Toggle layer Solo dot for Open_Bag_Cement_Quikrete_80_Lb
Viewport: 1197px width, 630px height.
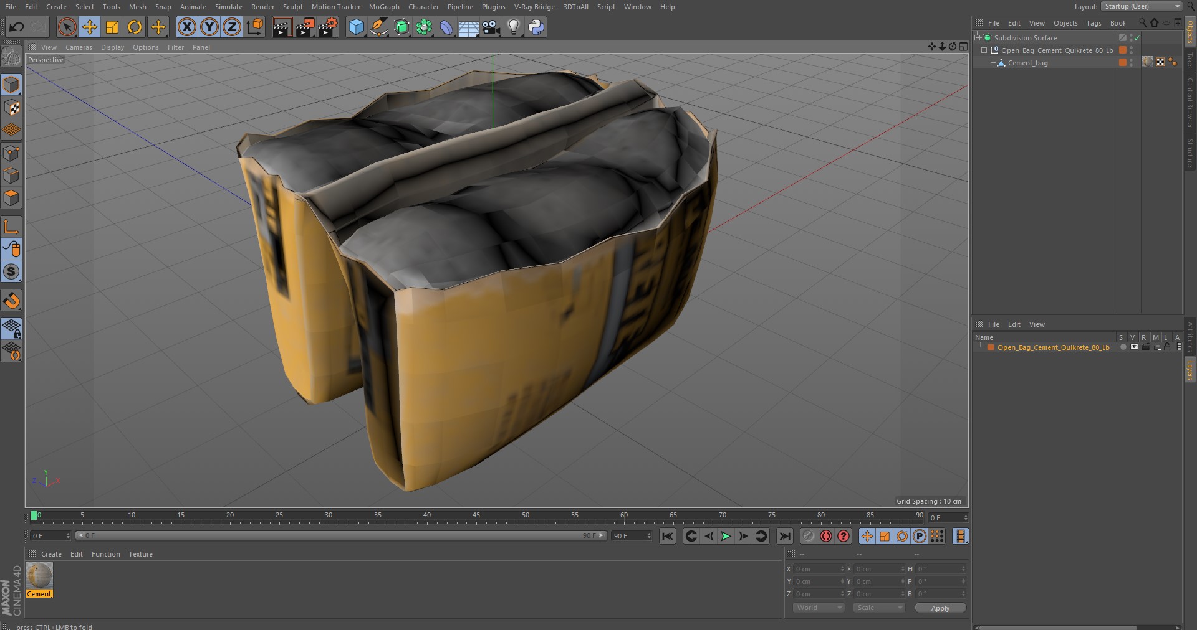pos(1123,347)
